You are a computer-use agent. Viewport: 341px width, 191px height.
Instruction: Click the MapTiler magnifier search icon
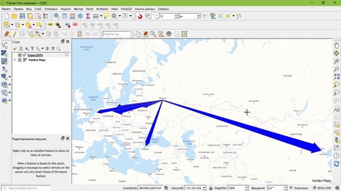pyautogui.click(x=153, y=34)
